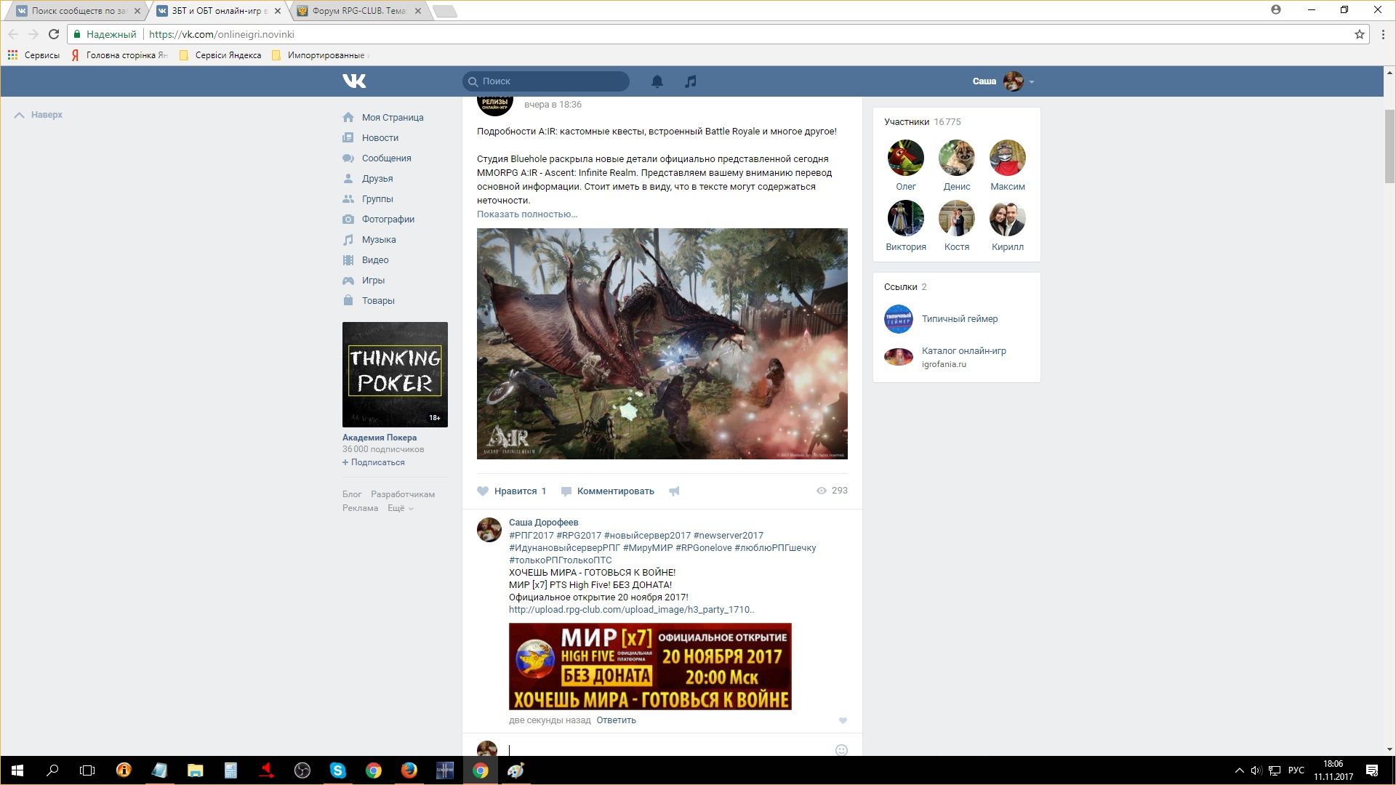This screenshot has width=1396, height=785.
Task: Click the Игры gamepad icon
Action: click(348, 280)
